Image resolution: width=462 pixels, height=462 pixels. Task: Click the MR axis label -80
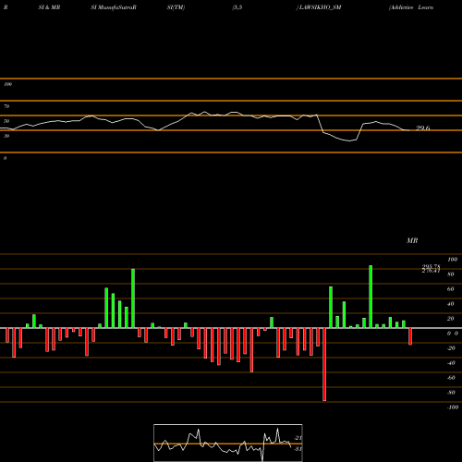click(x=451, y=393)
